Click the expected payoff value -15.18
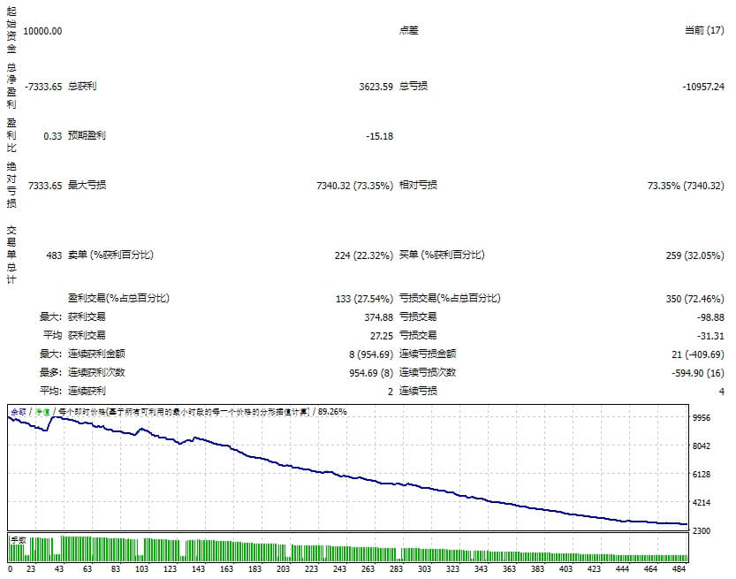Viewport: 736px width, 579px height. pos(379,136)
